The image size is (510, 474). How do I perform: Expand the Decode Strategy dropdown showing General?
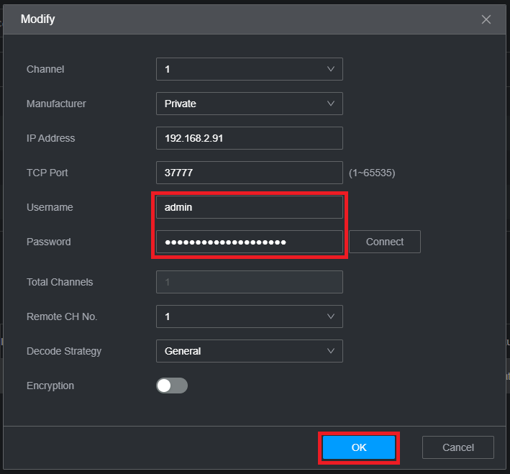249,351
